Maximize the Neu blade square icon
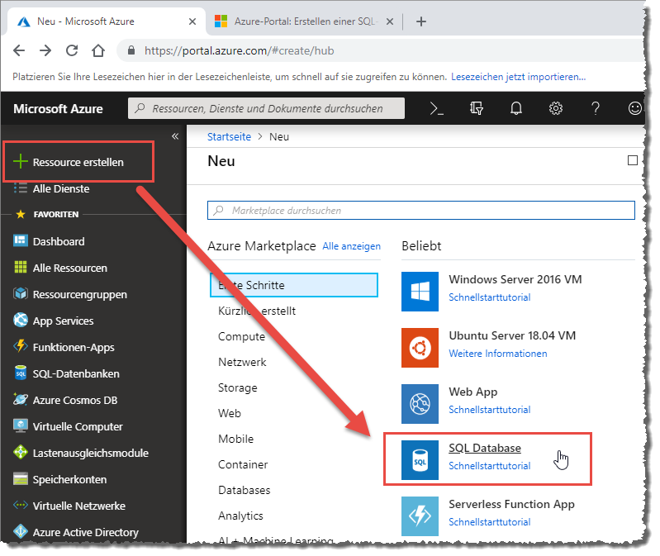Screen dimensions: 660x556 pos(632,160)
